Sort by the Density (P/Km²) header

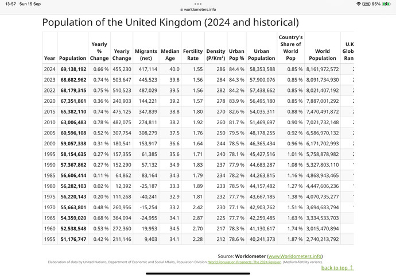216,55
